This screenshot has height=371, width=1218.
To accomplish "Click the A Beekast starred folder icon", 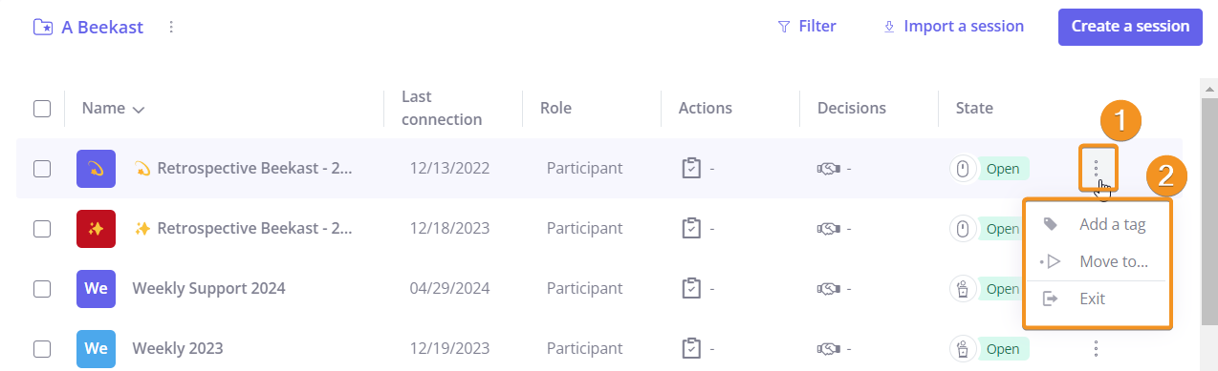I will click(x=43, y=27).
